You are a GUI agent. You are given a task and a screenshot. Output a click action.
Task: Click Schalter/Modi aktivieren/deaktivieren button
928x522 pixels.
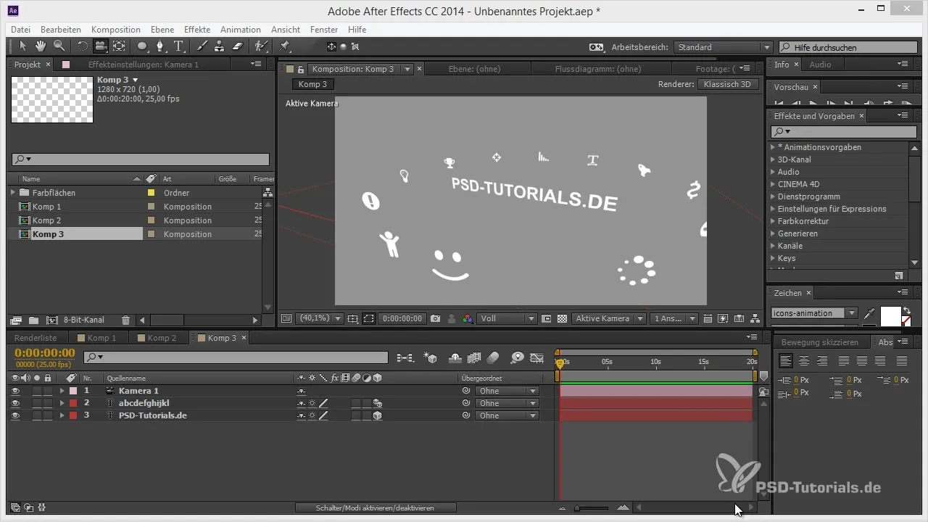(x=376, y=508)
